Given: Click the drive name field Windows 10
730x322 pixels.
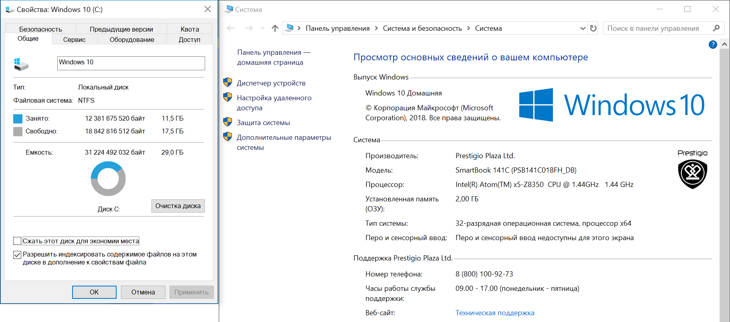Looking at the screenshot, I should pos(131,63).
